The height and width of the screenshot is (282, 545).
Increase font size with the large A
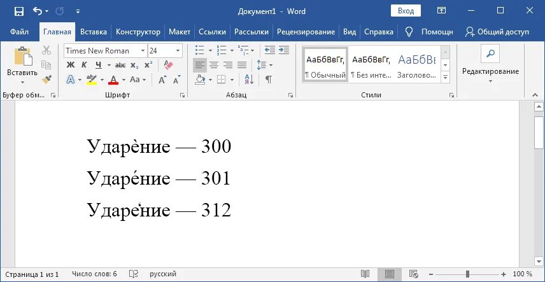click(x=162, y=80)
